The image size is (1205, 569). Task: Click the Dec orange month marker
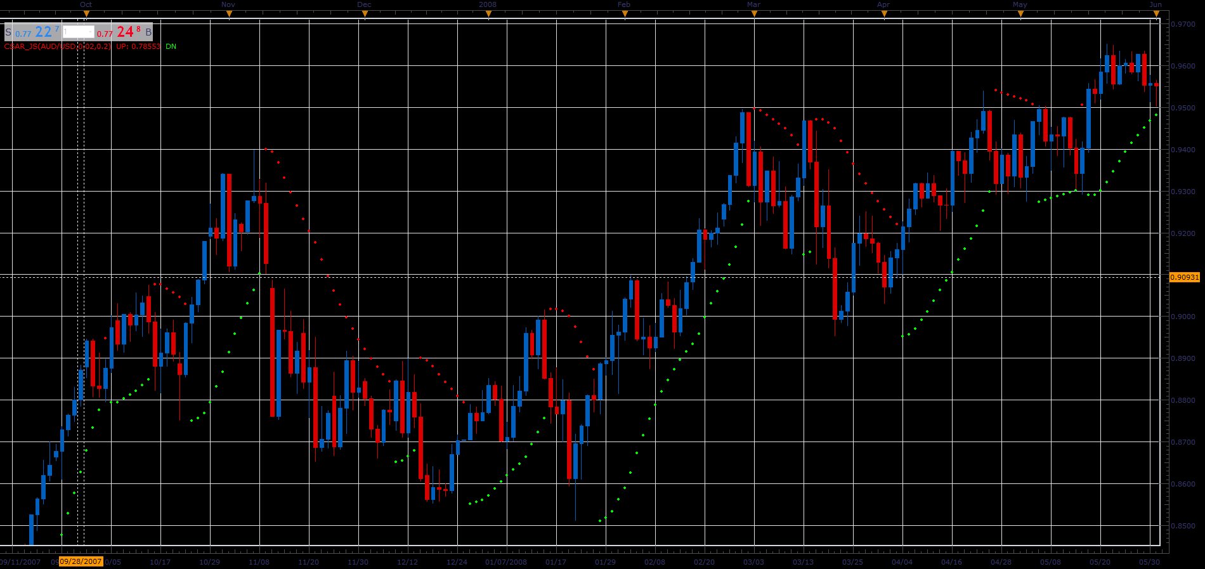365,14
